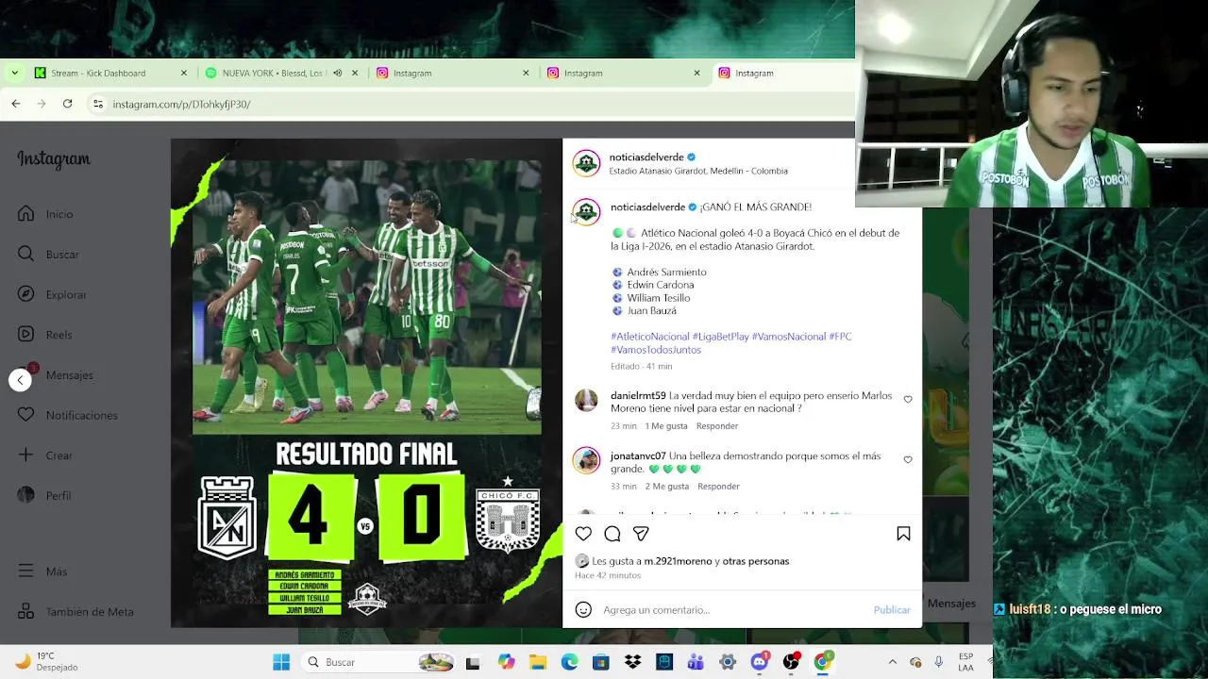
Task: Open File Explorer from the taskbar
Action: coord(537,662)
